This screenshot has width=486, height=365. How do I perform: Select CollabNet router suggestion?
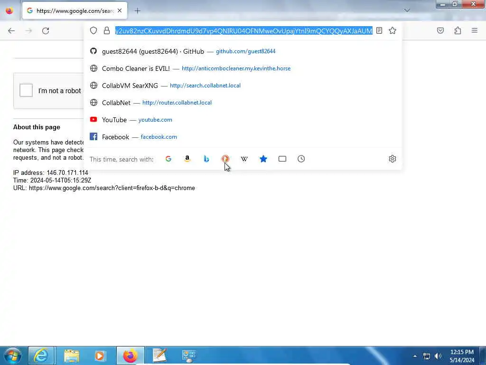pos(243,103)
